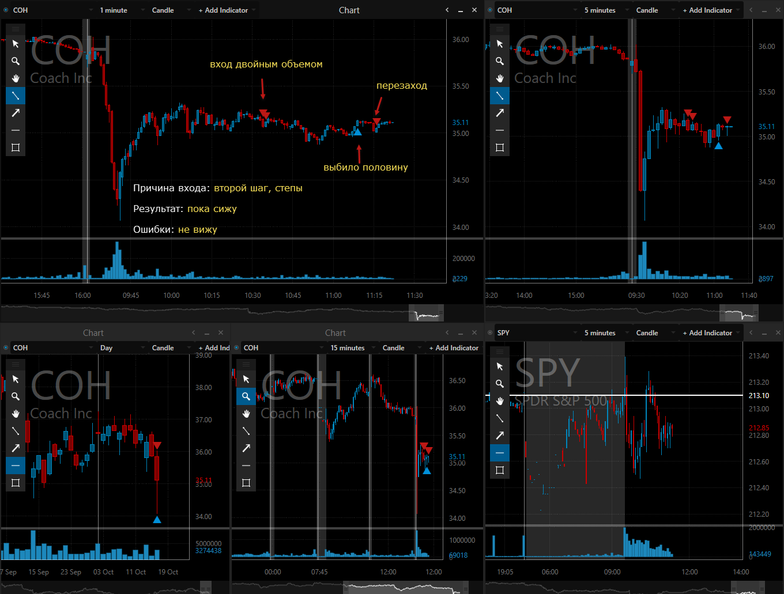Open the 5 minutes interval dropdown of top-right COH chart
The height and width of the screenshot is (594, 784).
[x=605, y=10]
